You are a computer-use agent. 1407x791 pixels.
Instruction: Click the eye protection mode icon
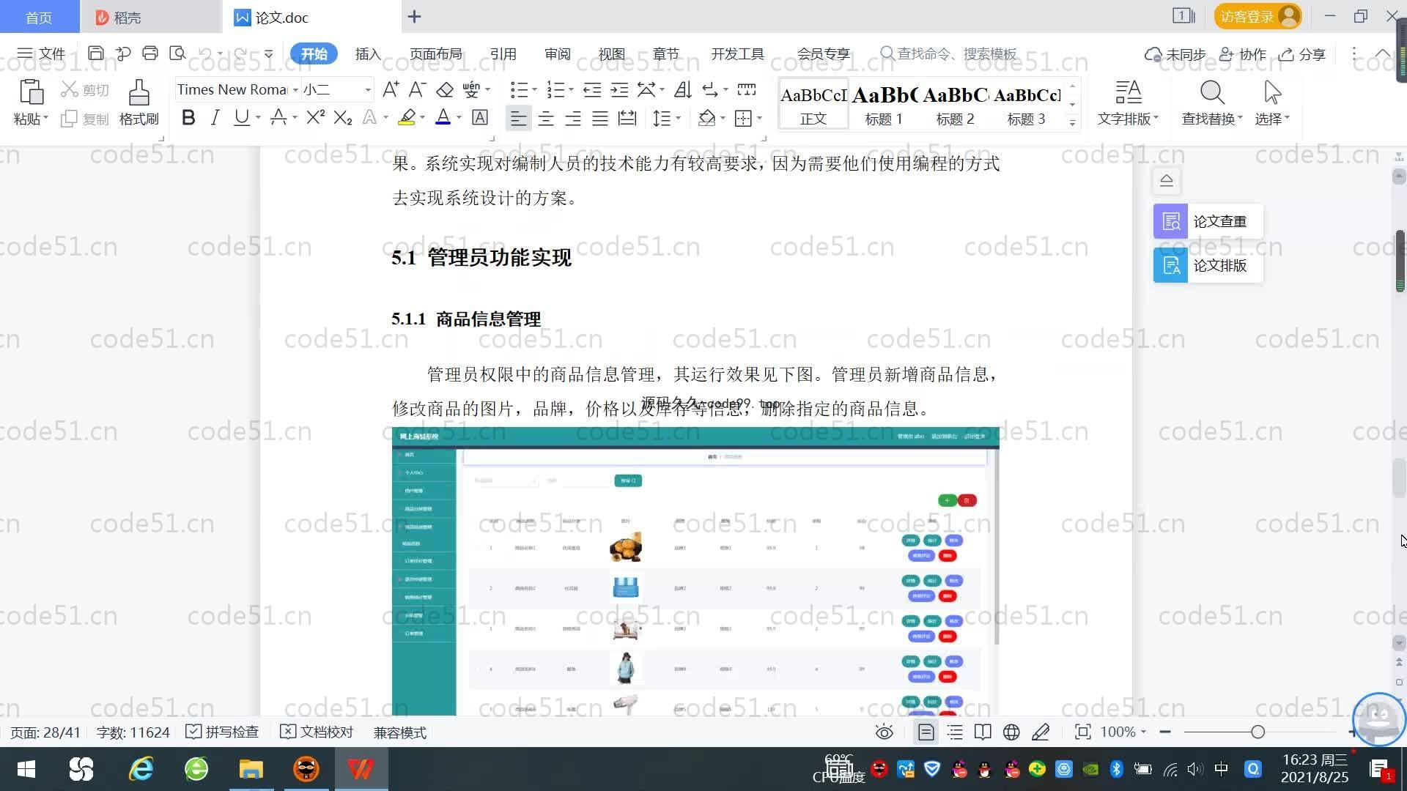[x=885, y=732]
